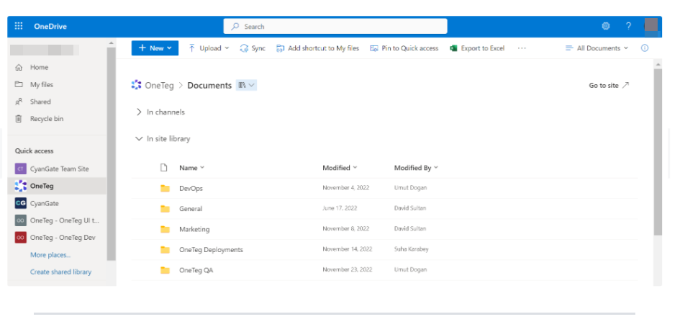Screen dimensions: 685x327
Task: Open the New button dropdown
Action: (155, 48)
